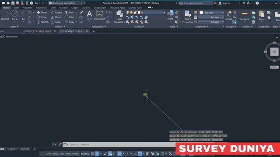This screenshot has height=157, width=280.
Task: Toggle ortho mode in status bar
Action: tap(115, 154)
